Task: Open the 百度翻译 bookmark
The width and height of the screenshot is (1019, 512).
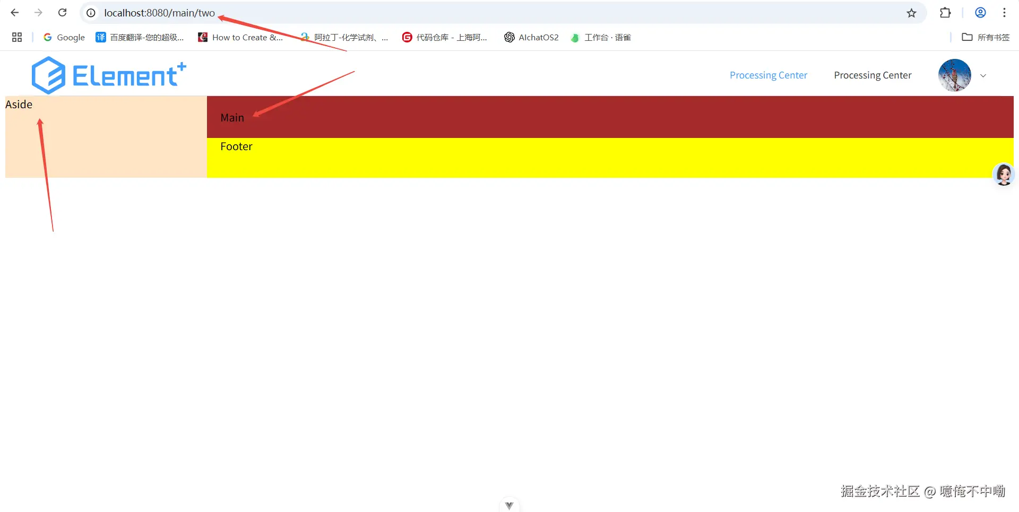Action: pyautogui.click(x=140, y=37)
